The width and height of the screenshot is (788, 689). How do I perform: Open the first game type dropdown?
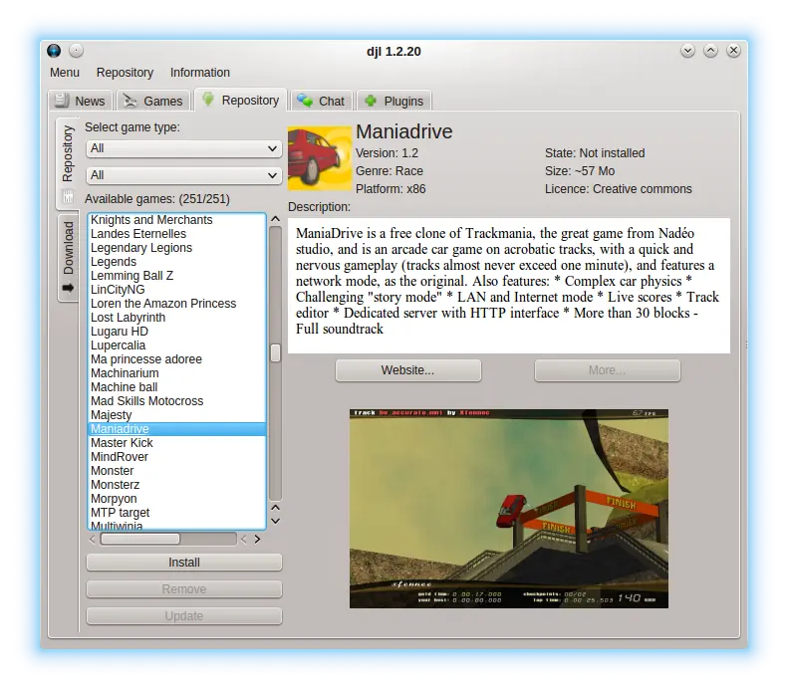[x=184, y=148]
